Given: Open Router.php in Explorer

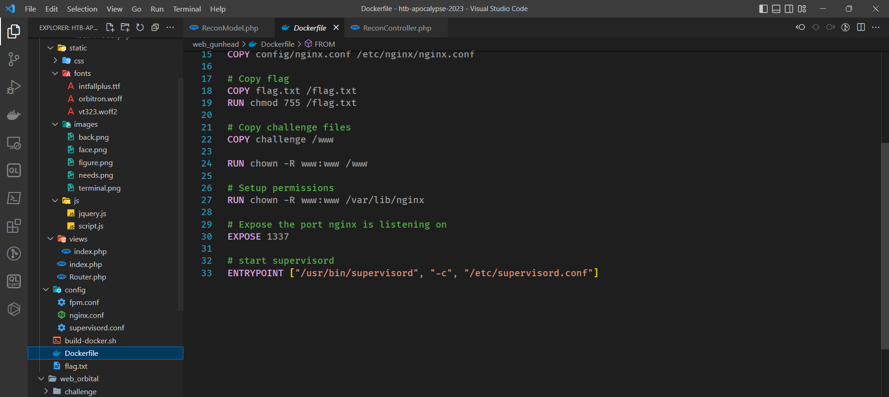Looking at the screenshot, I should point(88,277).
